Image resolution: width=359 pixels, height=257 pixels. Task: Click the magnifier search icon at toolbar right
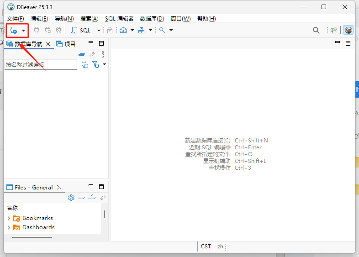316,31
